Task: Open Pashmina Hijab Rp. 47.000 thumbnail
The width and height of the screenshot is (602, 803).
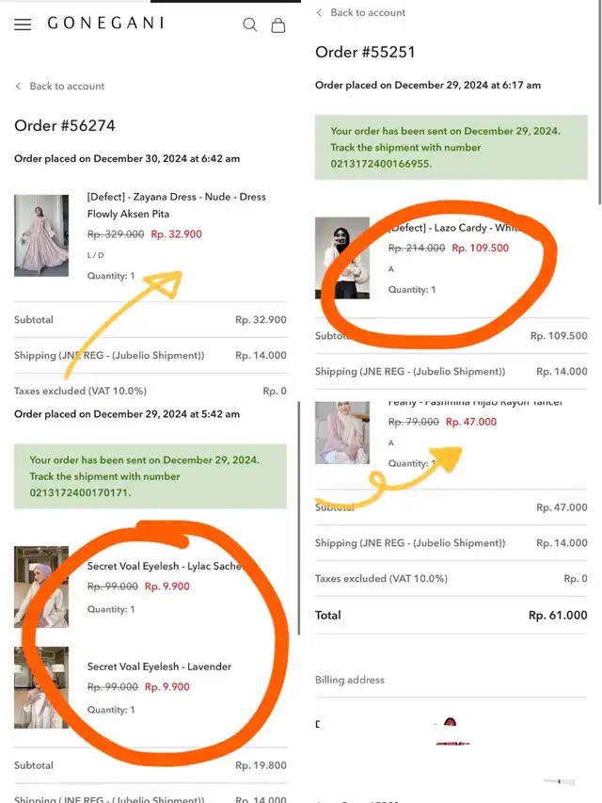Action: click(342, 433)
